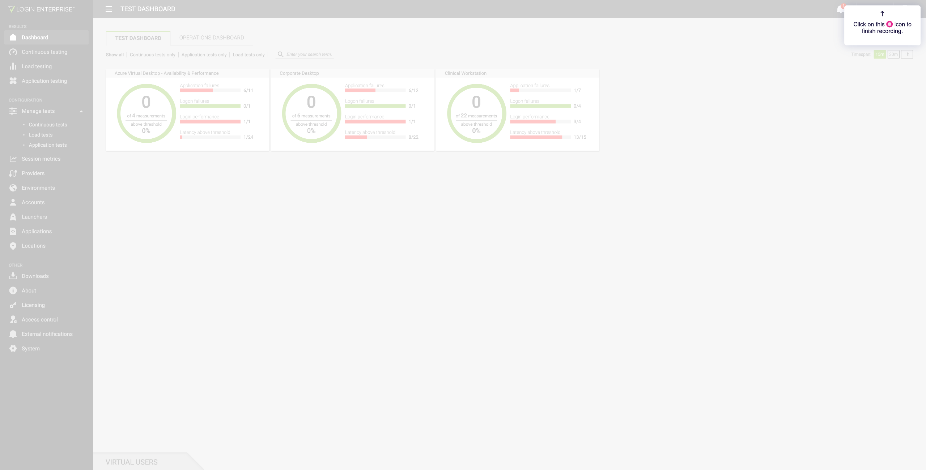Set timespan to 30m
Image resolution: width=926 pixels, height=470 pixels.
893,55
